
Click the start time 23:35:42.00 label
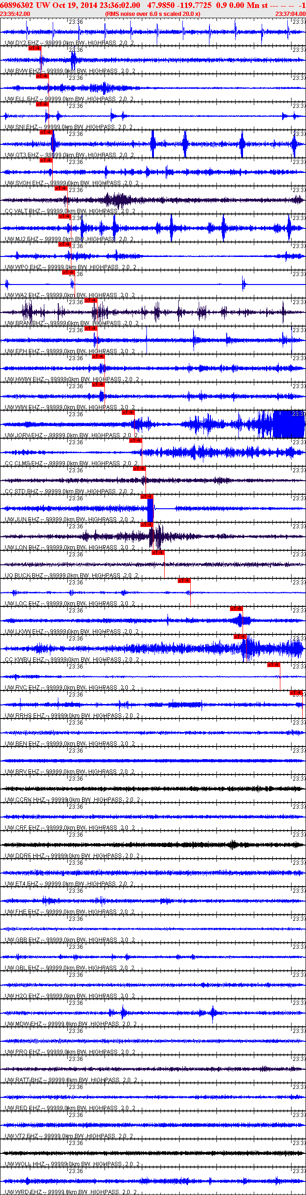pyautogui.click(x=15, y=14)
